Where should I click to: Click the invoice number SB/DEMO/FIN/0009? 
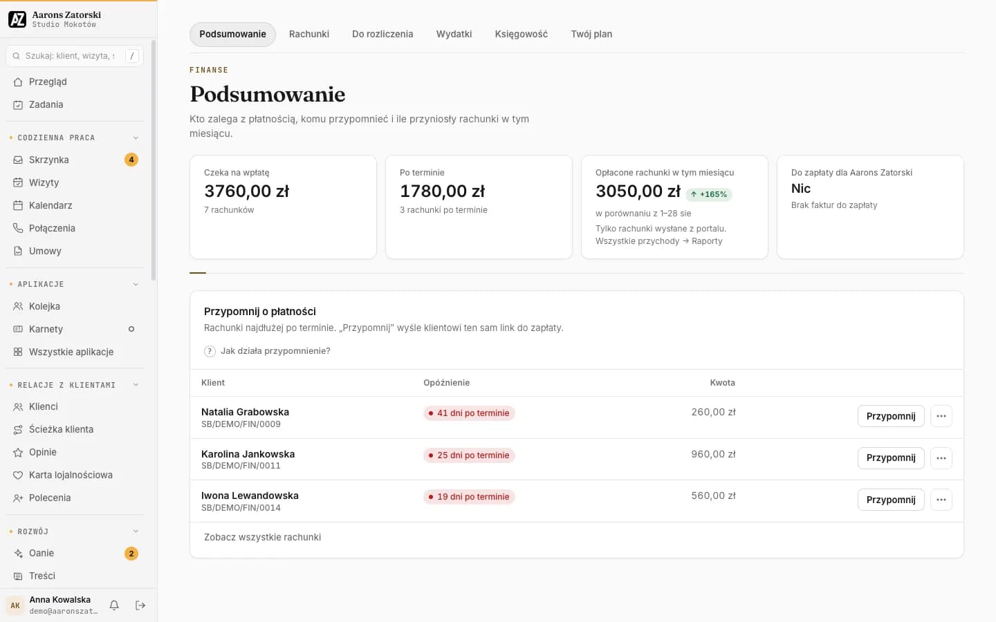tap(241, 424)
